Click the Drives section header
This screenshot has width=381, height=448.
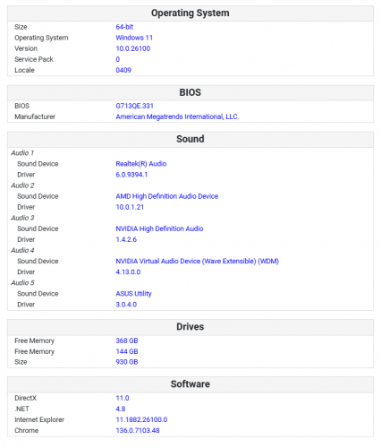[x=190, y=327]
